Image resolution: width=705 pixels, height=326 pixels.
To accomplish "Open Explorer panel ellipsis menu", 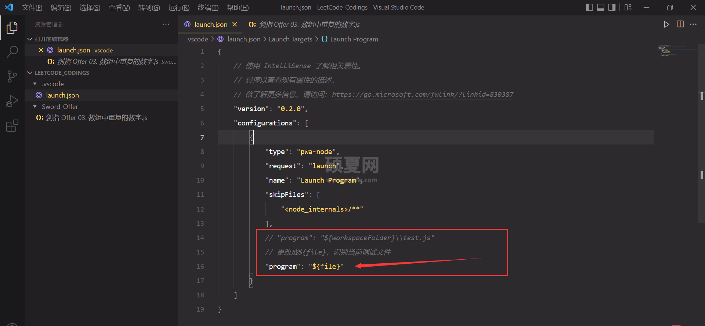I will tap(166, 24).
